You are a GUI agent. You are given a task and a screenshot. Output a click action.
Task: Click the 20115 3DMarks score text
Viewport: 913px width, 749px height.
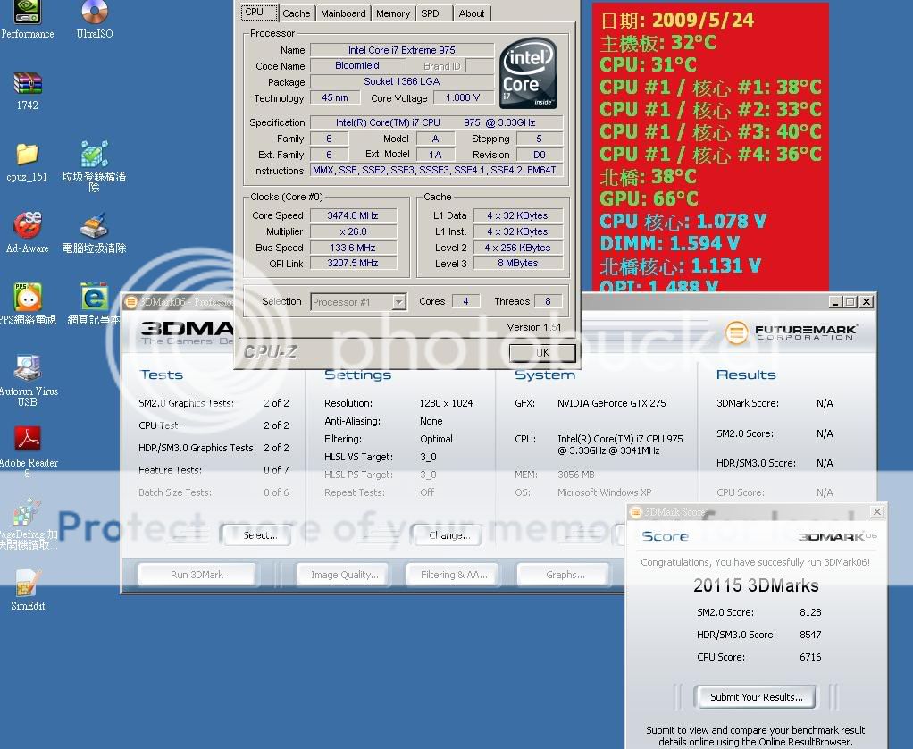coord(756,585)
